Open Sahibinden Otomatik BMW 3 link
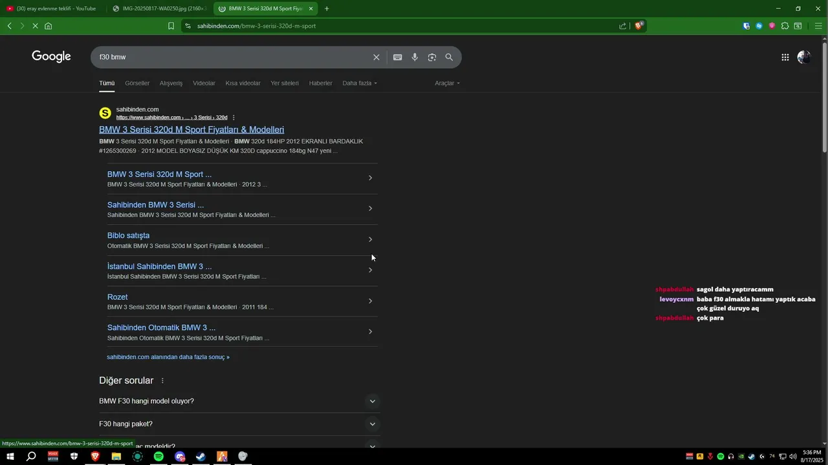Screen dimensions: 828x465 [161, 327]
